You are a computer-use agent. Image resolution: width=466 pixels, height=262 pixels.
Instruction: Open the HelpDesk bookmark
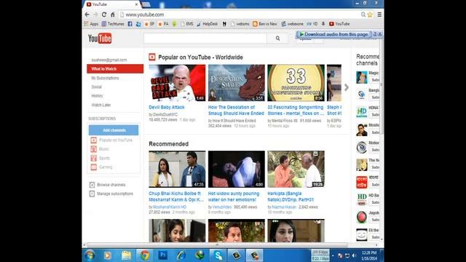pyautogui.click(x=207, y=24)
